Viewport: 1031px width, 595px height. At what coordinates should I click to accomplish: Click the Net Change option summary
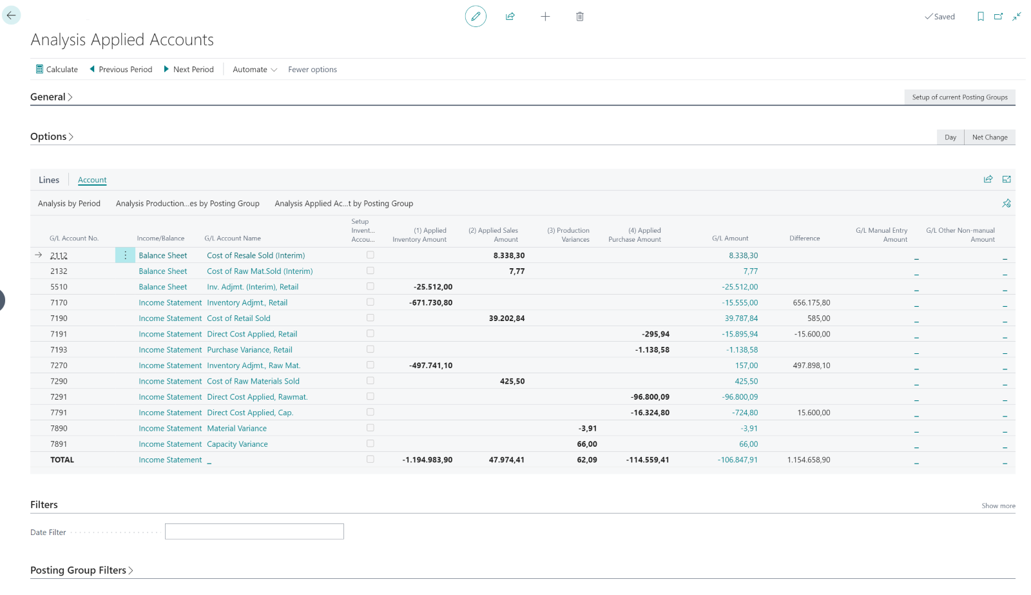990,137
